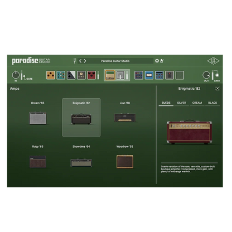Image resolution: width=232 pixels, height=232 pixels.
Task: Toggle the LIMIT switch
Action: pyautogui.click(x=217, y=75)
